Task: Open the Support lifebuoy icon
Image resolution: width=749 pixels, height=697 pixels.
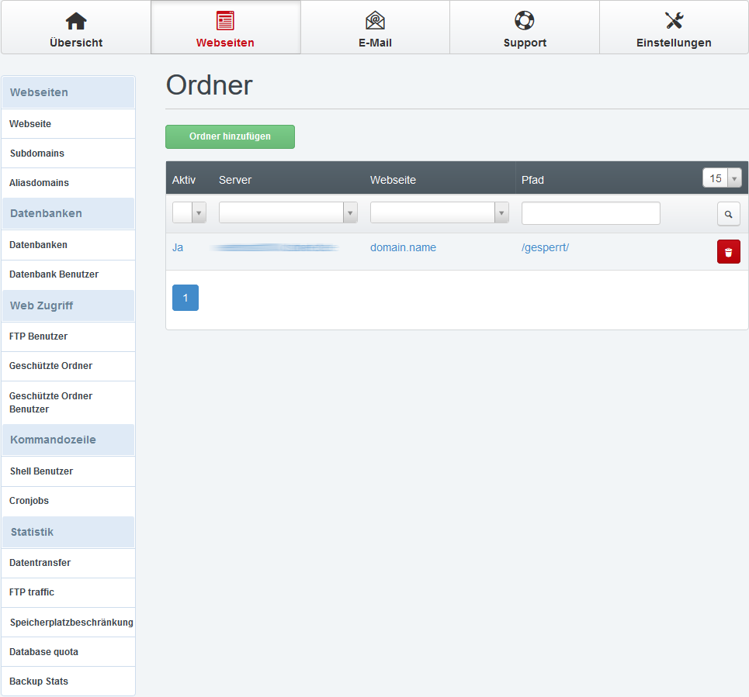Action: [x=525, y=21]
